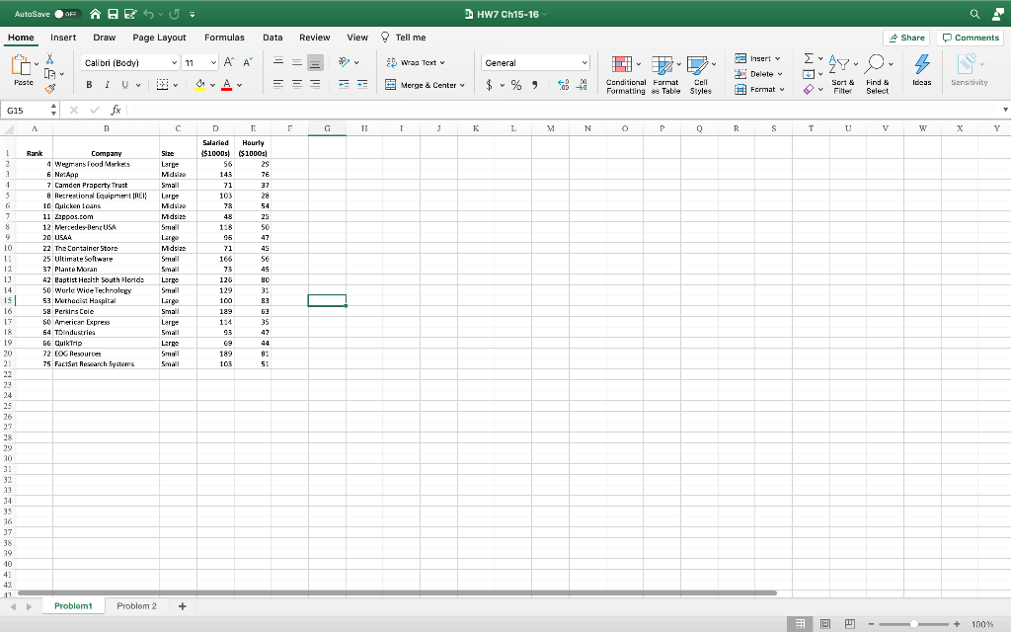1011x632 pixels.
Task: Click the Ideas lightning icon
Action: tap(922, 70)
